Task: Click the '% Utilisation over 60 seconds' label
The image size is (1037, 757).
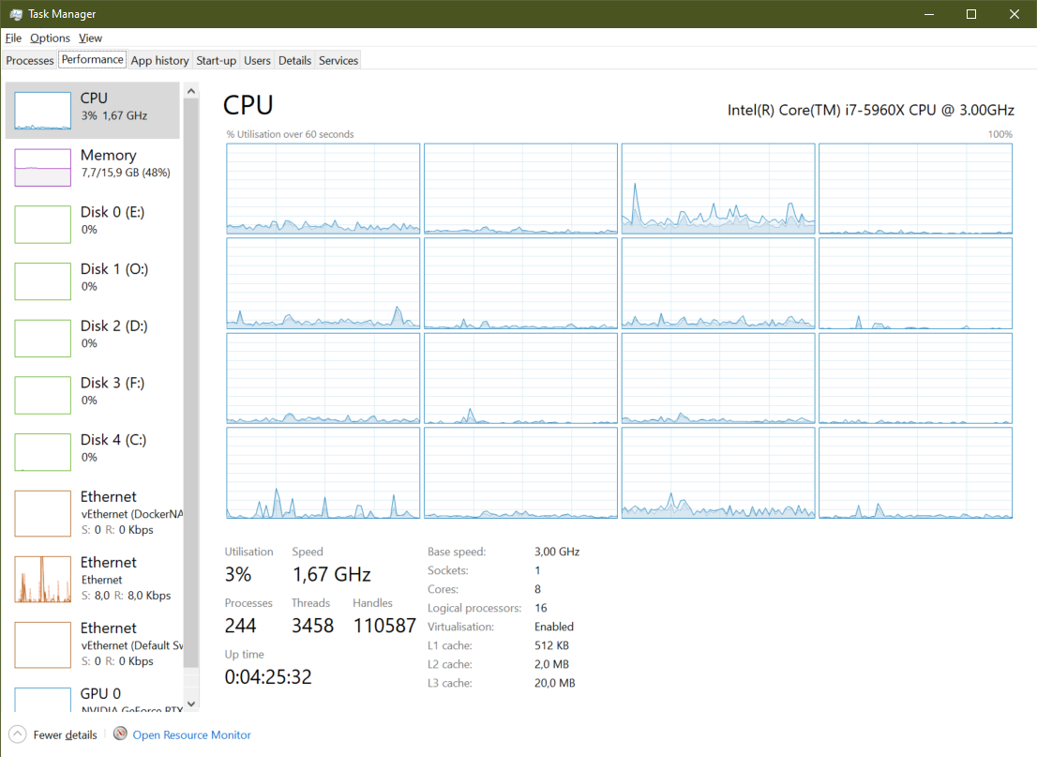Action: click(x=291, y=134)
